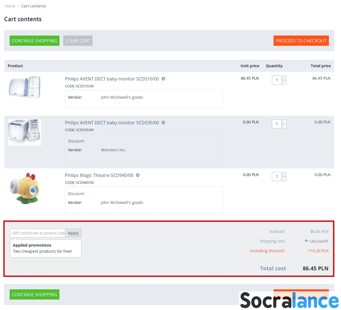Click the Total cost value '86.45 PLN'
341x310 pixels.
[315, 268]
